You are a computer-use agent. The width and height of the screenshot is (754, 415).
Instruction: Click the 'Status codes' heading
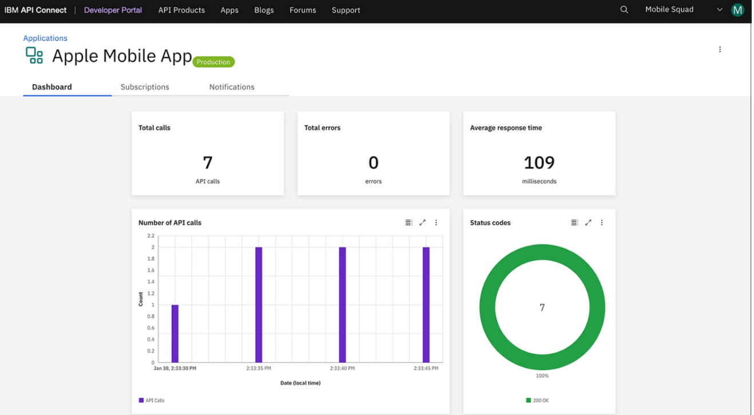(x=490, y=223)
